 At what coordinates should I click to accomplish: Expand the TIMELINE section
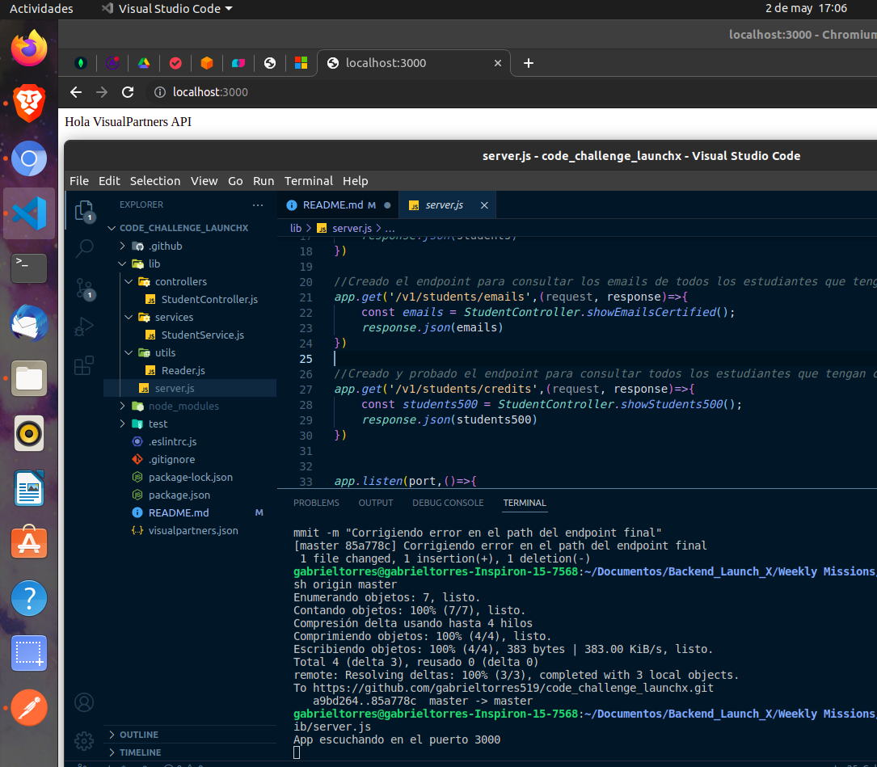(x=140, y=752)
